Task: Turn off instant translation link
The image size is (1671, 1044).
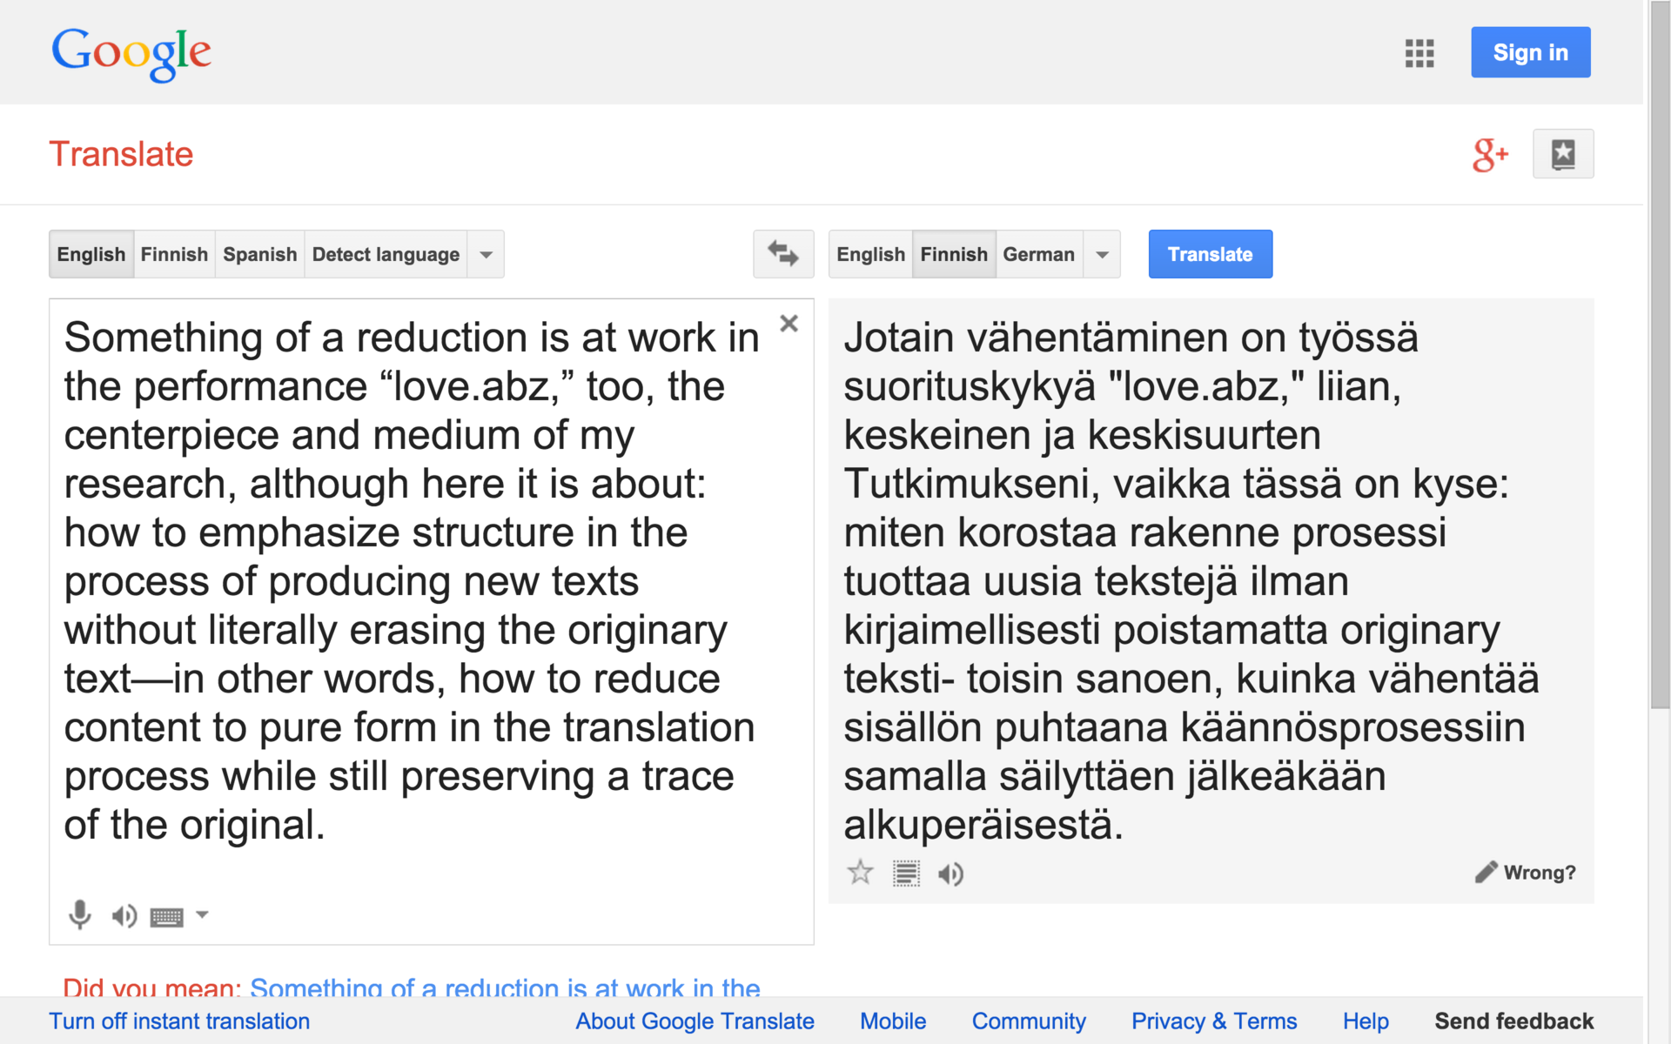Action: [179, 1021]
